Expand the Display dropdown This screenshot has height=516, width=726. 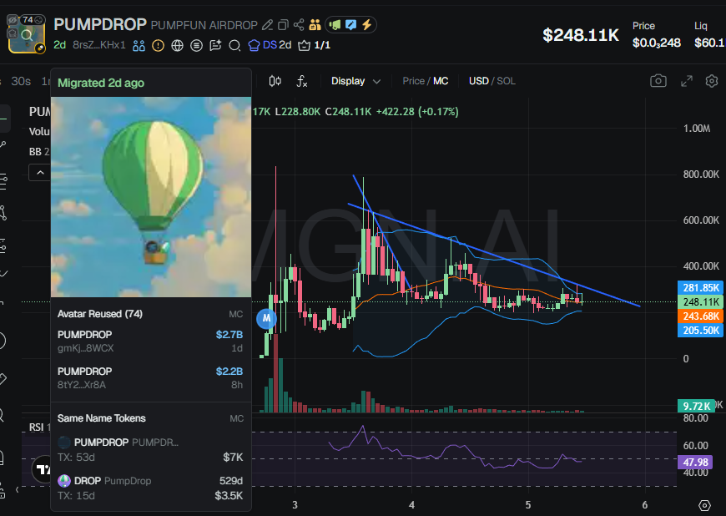pyautogui.click(x=355, y=81)
